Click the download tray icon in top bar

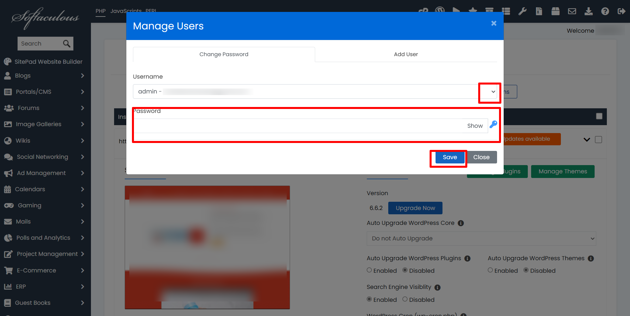[x=589, y=12]
